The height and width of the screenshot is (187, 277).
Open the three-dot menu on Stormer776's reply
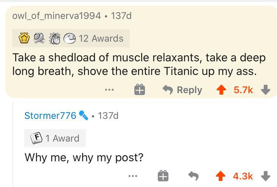click(132, 176)
